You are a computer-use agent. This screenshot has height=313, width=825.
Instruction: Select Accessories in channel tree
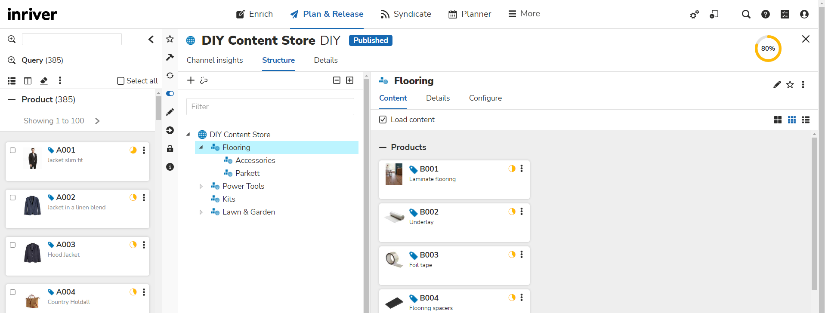(255, 160)
